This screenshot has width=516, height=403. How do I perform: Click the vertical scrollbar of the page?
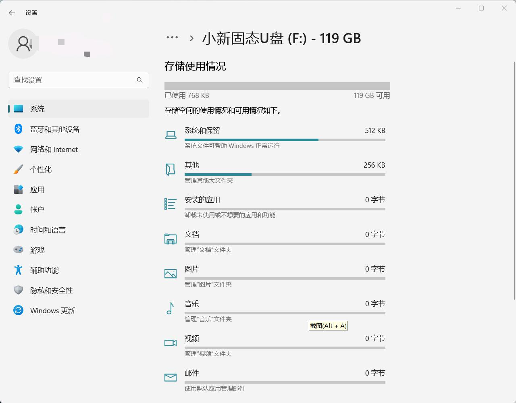pyautogui.click(x=514, y=181)
